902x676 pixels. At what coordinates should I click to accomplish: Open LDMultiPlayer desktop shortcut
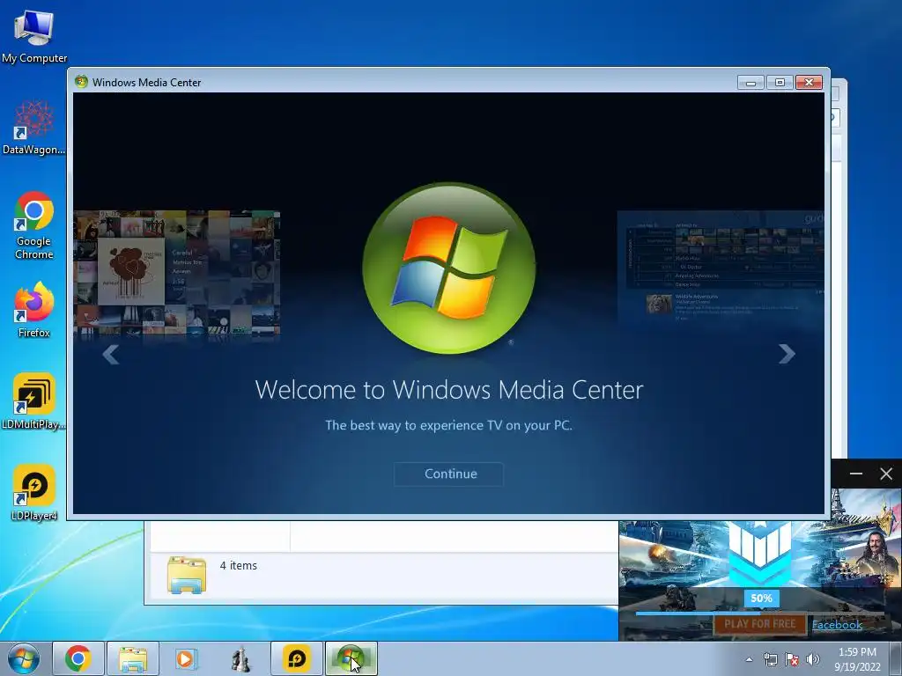(x=34, y=401)
